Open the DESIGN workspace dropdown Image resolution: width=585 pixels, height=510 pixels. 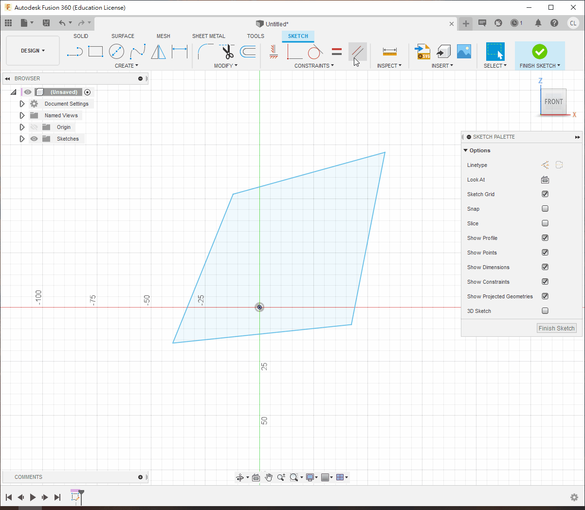(x=33, y=51)
